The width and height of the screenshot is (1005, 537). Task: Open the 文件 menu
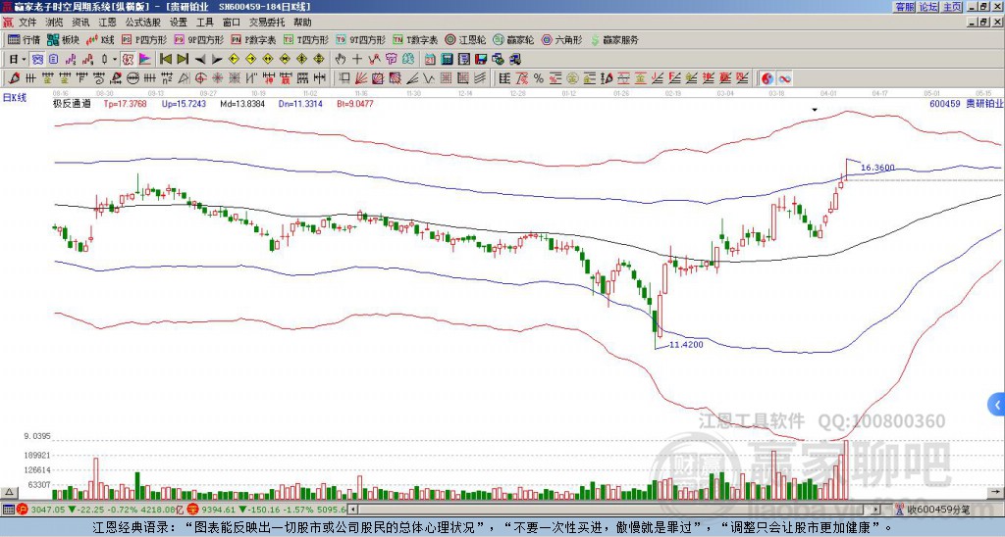(27, 23)
